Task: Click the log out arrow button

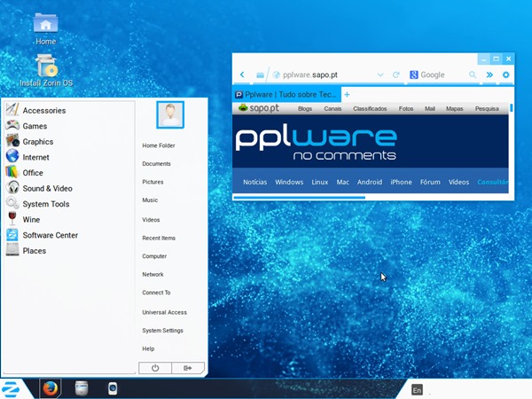Action: pos(188,368)
